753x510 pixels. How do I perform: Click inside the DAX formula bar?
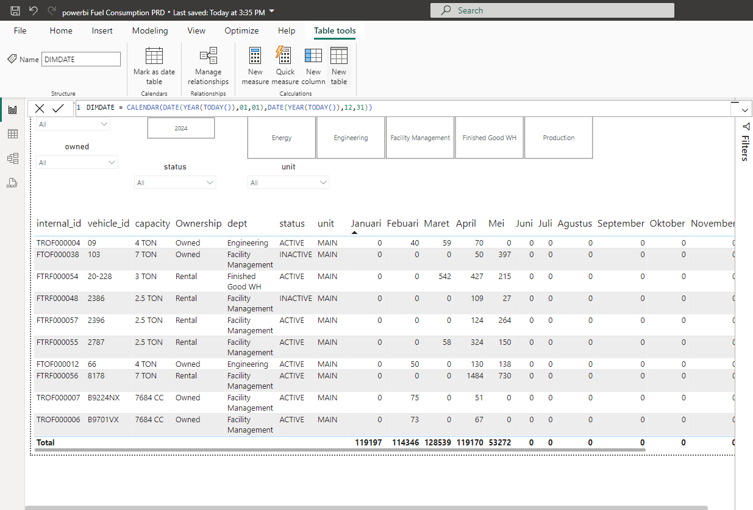[x=402, y=108]
